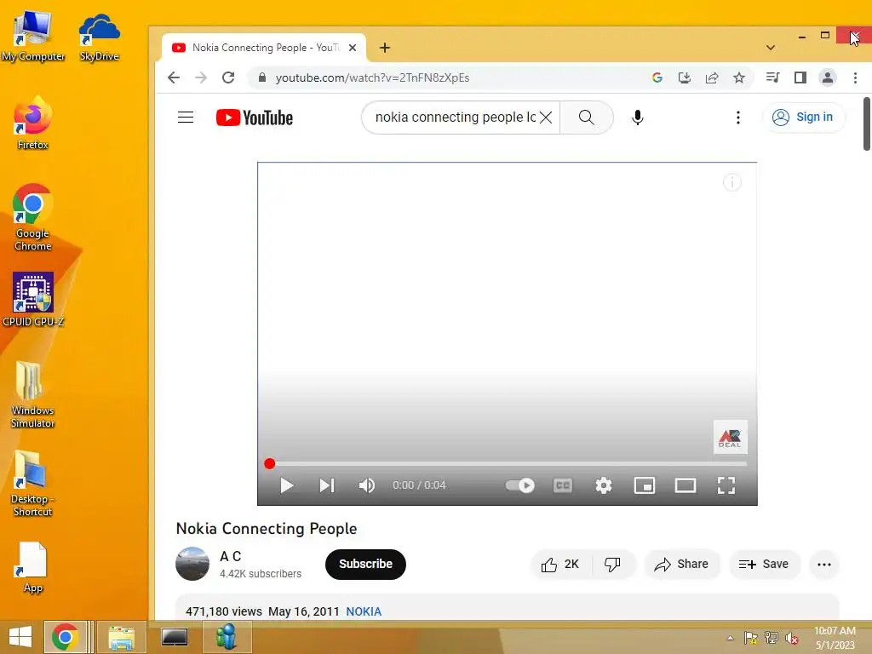Image resolution: width=872 pixels, height=654 pixels.
Task: Open File Explorer on the taskbar
Action: [x=122, y=637]
